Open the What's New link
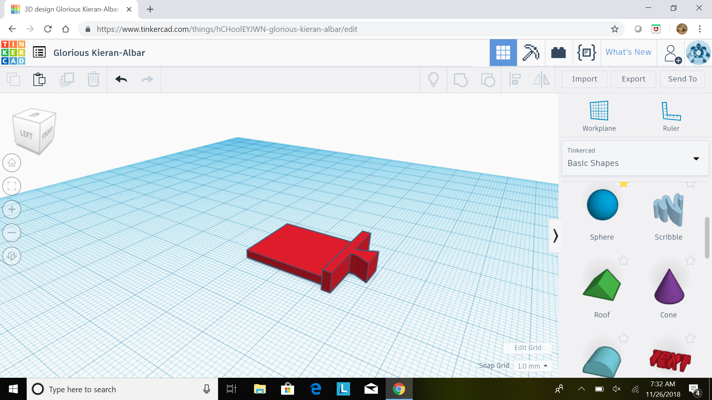Image resolution: width=712 pixels, height=400 pixels. (628, 52)
